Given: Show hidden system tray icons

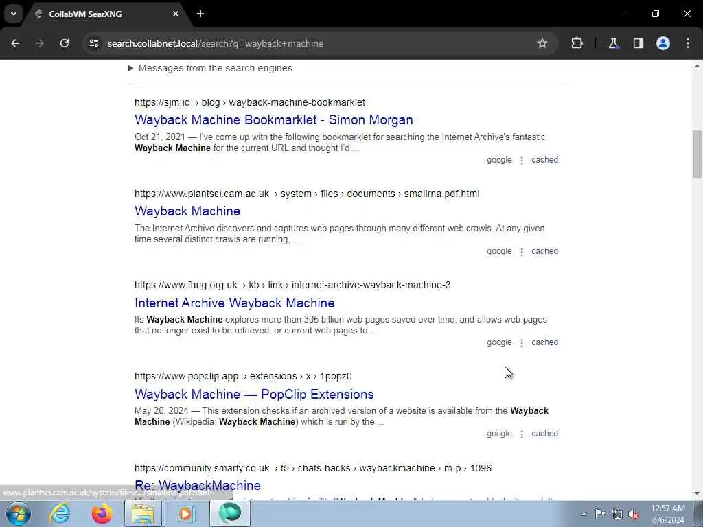Looking at the screenshot, I should (x=584, y=514).
